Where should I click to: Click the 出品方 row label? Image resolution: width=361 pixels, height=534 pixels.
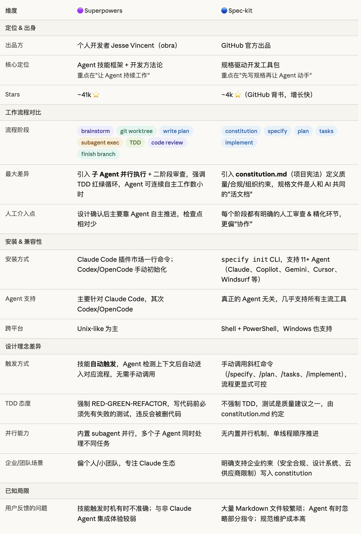click(14, 45)
